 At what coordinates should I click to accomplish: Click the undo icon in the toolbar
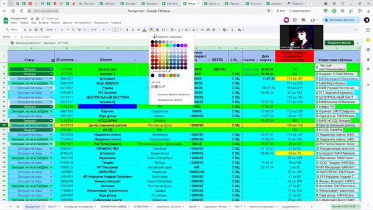(24, 30)
